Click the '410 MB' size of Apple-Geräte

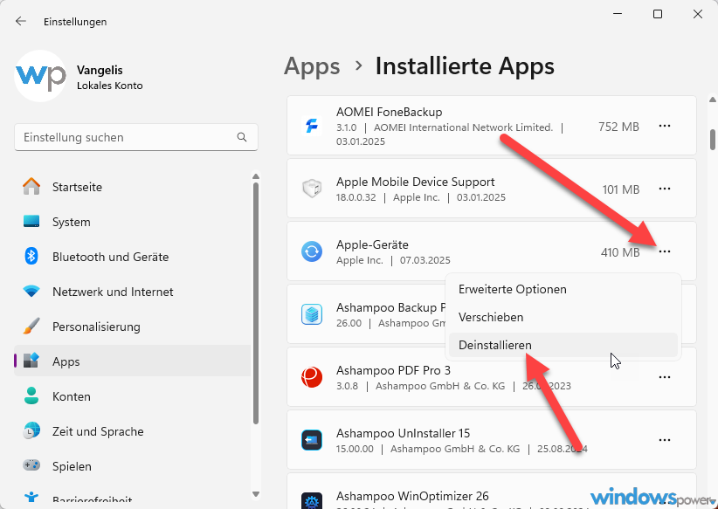[620, 252]
